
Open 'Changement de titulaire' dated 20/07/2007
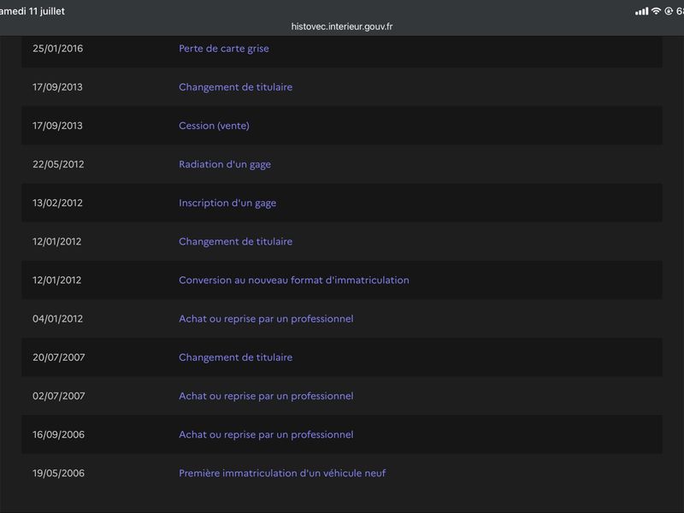tap(236, 357)
